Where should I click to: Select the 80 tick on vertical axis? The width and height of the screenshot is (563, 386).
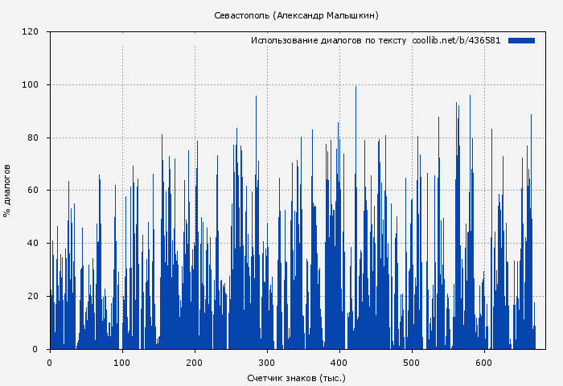tap(33, 138)
